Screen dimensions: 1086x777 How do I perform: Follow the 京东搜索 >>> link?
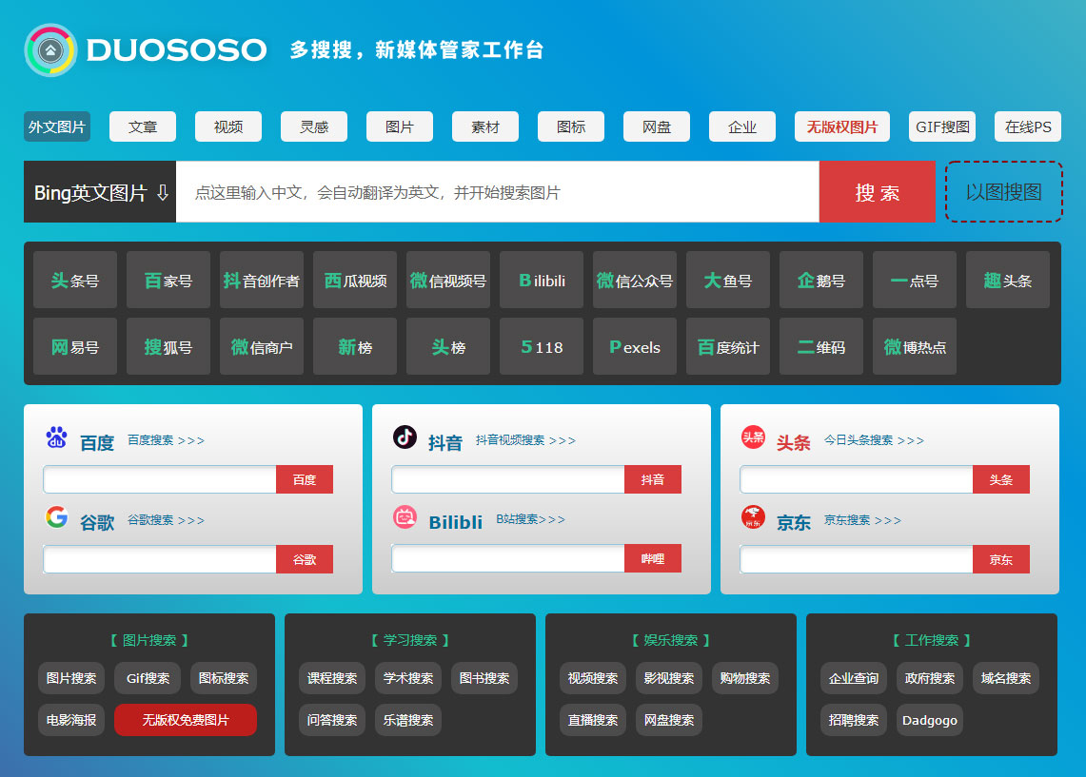point(863,519)
